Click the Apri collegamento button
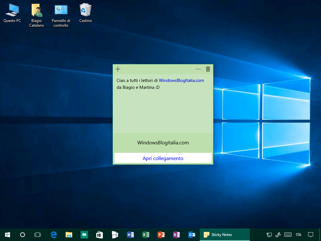This screenshot has width=321, height=241. click(163, 158)
